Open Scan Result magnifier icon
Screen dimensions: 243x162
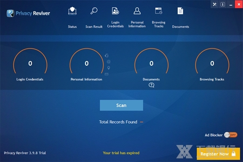coord(94,11)
